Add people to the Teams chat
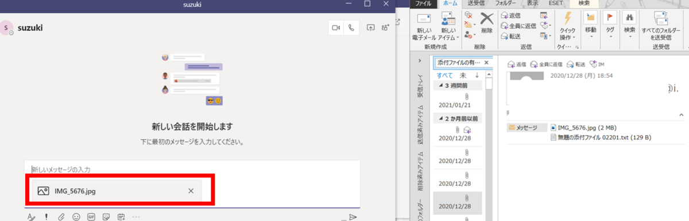 pyautogui.click(x=385, y=27)
